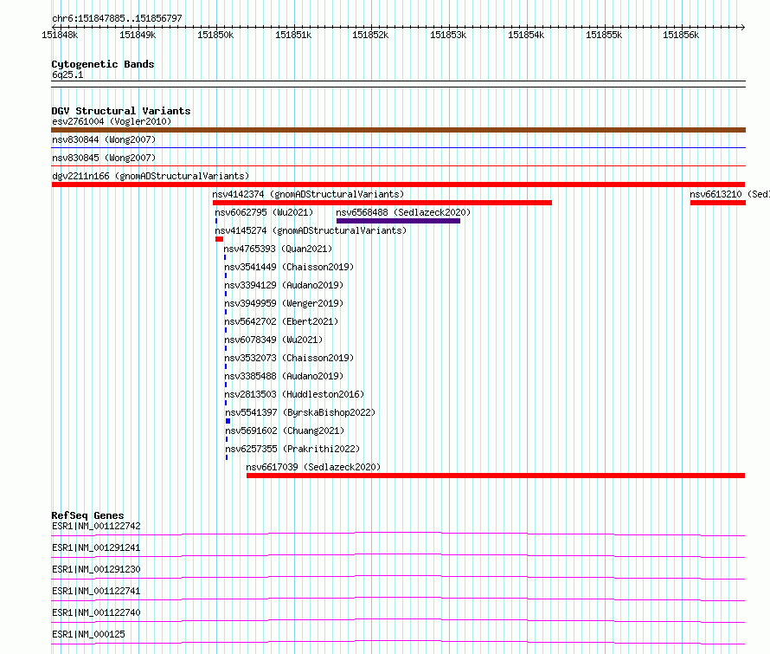Open nsv6568488 (Sedlazeck2020) label

[403, 212]
